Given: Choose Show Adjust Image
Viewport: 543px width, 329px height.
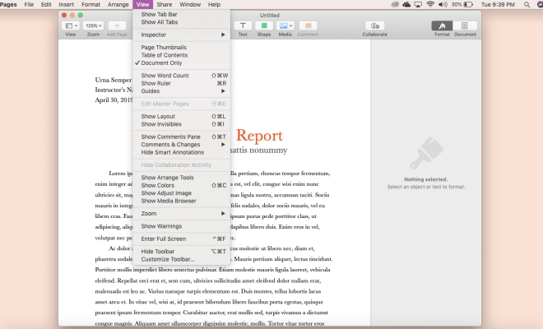Looking at the screenshot, I should tap(182, 193).
